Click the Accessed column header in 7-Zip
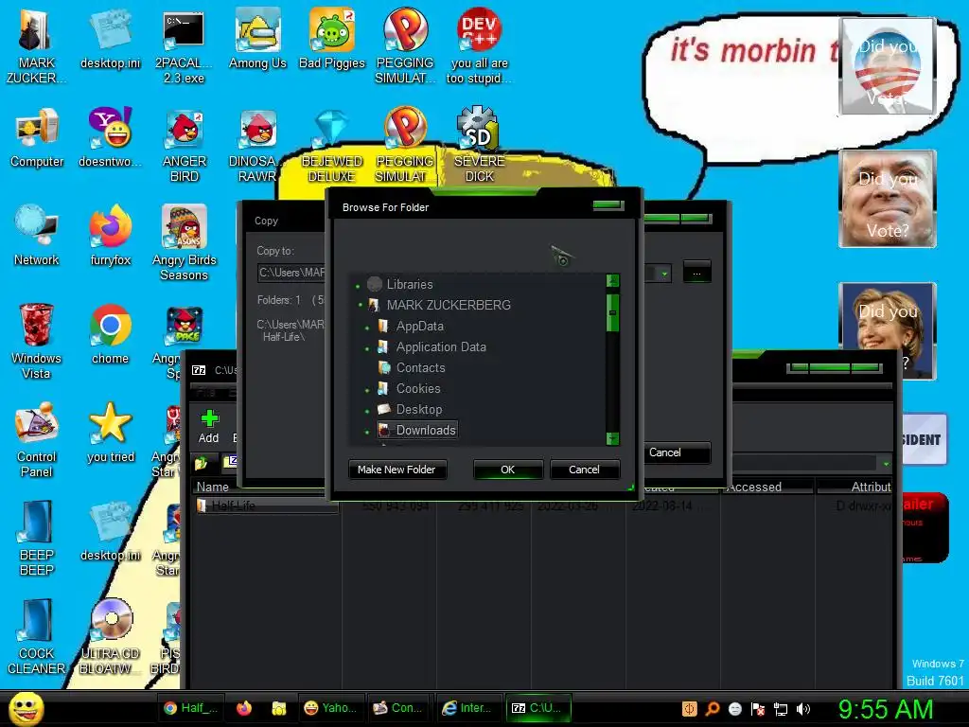 tap(766, 487)
